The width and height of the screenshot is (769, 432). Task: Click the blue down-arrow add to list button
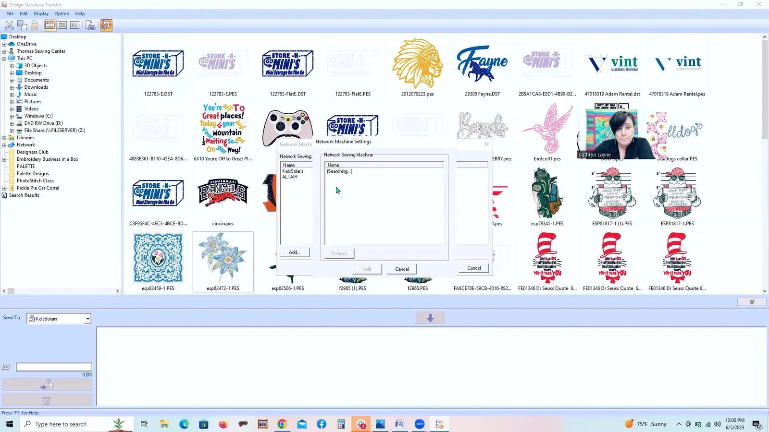pyautogui.click(x=430, y=318)
